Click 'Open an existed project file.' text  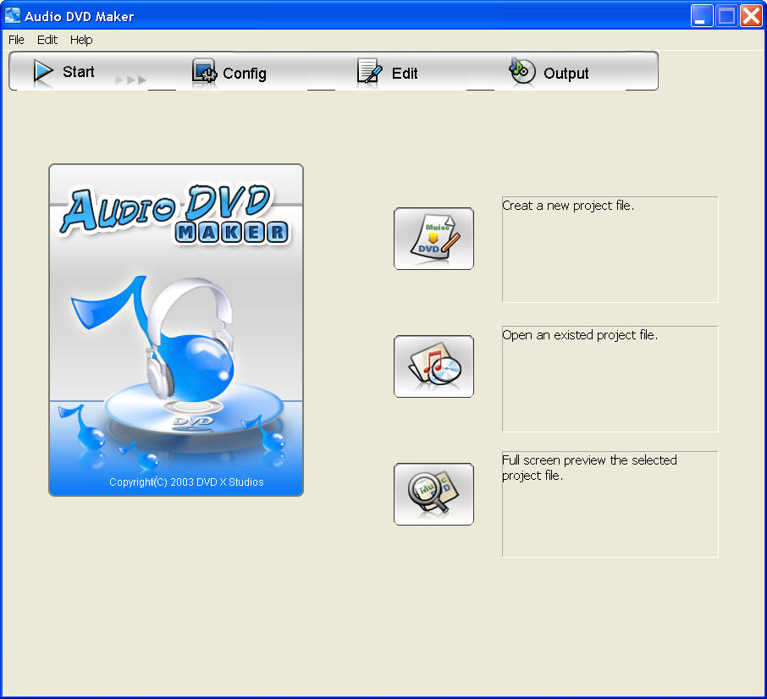click(x=580, y=335)
